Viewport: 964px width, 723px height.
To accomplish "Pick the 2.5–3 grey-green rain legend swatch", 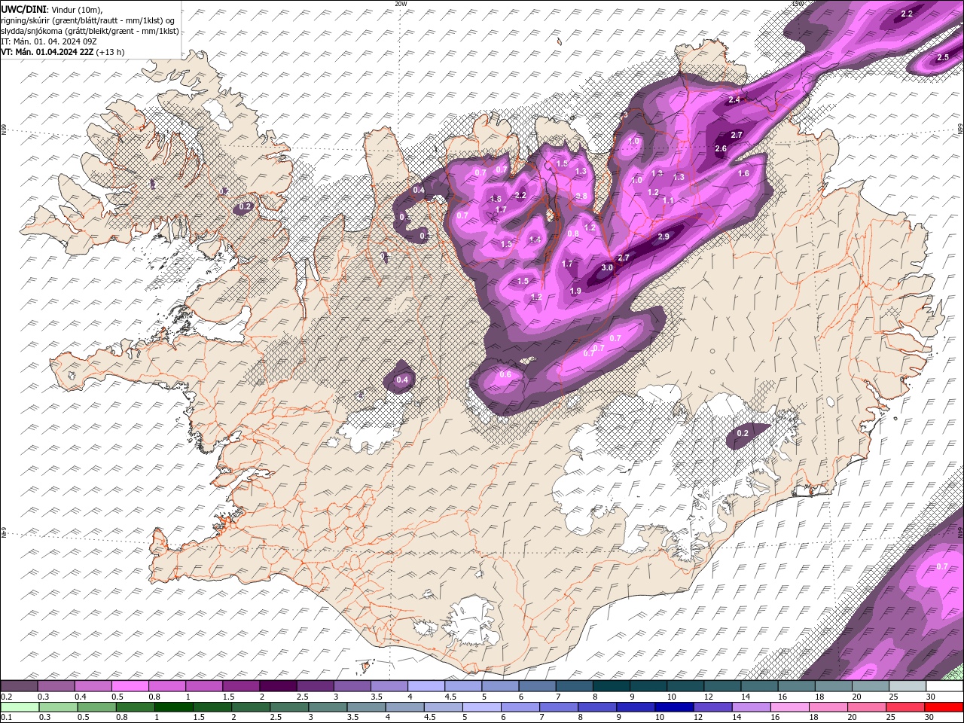I will coord(288,707).
